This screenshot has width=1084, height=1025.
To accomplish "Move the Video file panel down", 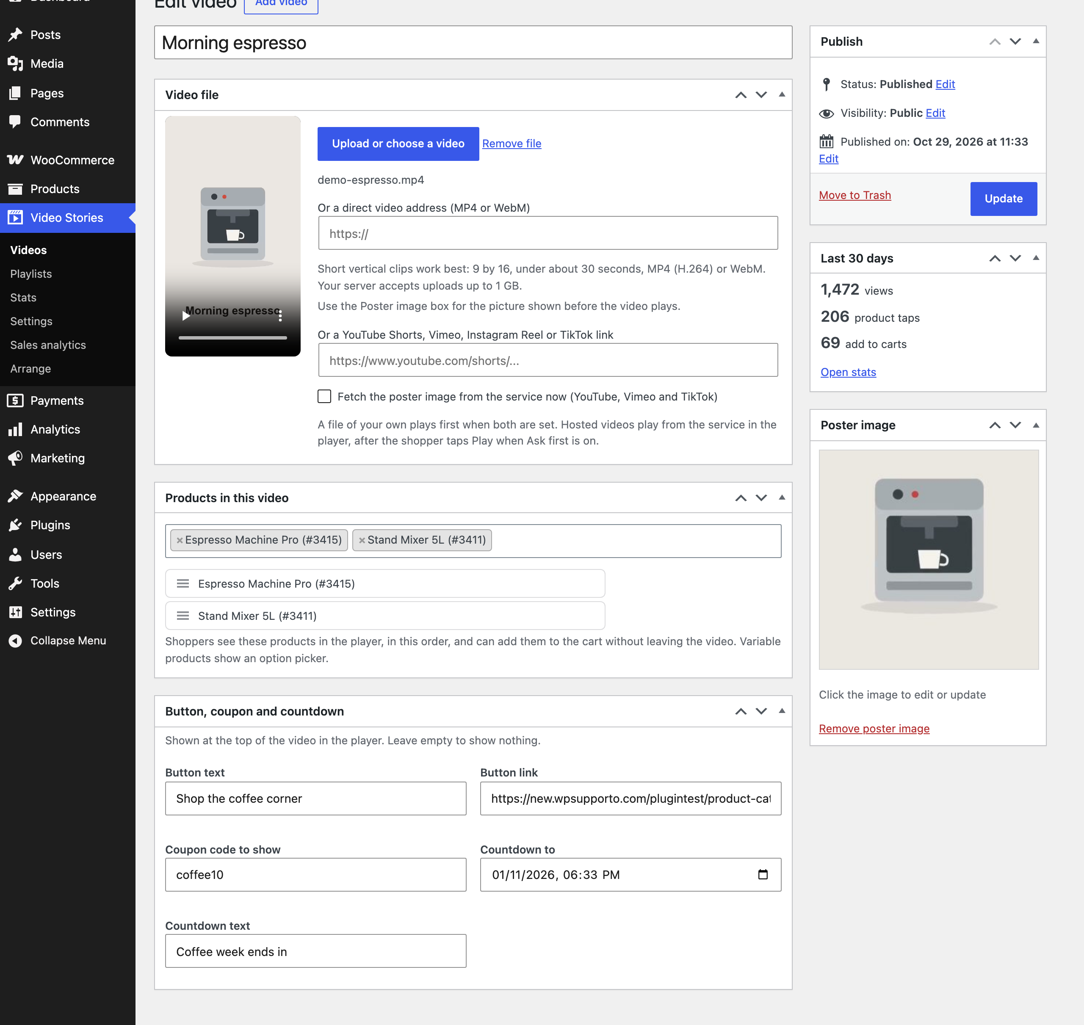I will (x=761, y=94).
